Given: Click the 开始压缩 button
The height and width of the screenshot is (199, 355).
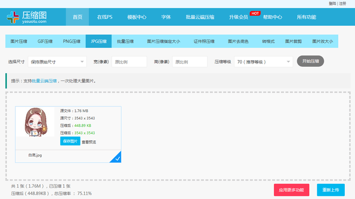Looking at the screenshot, I should coord(310,61).
